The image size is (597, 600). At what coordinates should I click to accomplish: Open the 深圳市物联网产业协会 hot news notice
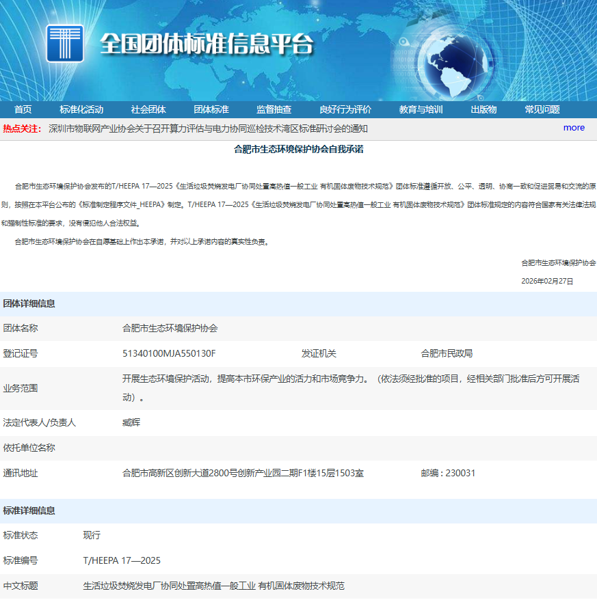pyautogui.click(x=208, y=128)
